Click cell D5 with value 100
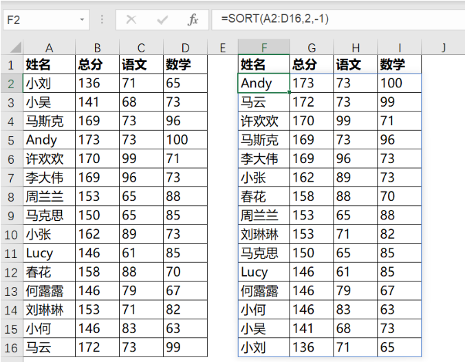465x362 pixels. coord(185,140)
